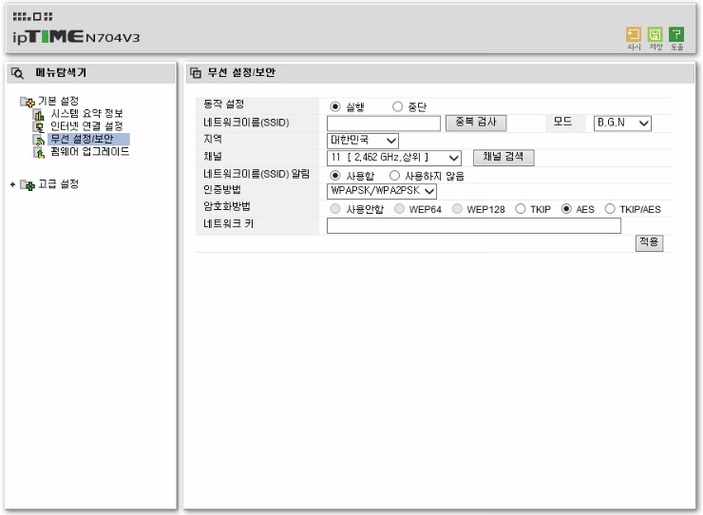Open the 도움 (help) icon
The width and height of the screenshot is (703, 515).
point(676,34)
